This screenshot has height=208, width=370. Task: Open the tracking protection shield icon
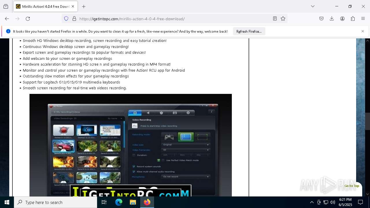pyautogui.click(x=66, y=18)
